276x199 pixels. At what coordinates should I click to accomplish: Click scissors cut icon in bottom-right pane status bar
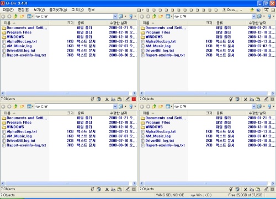coord(246,189)
